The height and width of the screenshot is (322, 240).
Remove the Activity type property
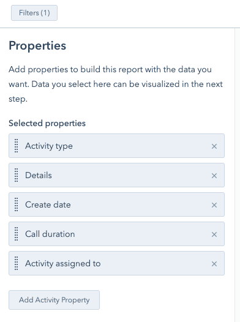coord(214,146)
